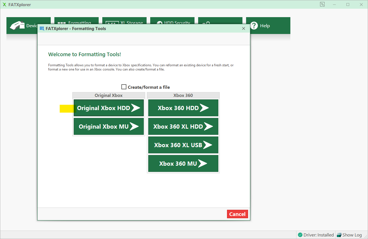
Task: Click the Original Xbox group header
Action: coord(109,95)
